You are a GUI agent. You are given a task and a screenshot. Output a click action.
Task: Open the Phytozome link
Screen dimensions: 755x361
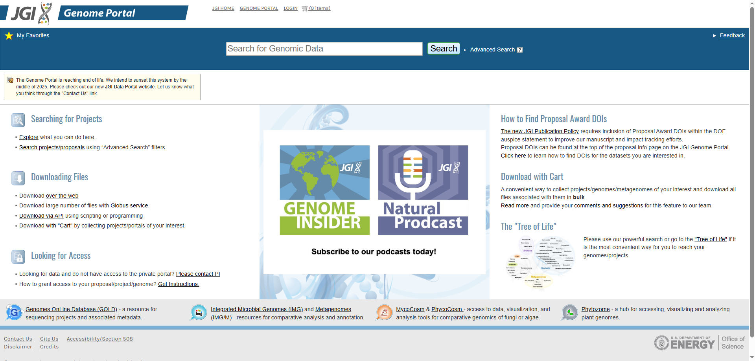pos(595,309)
